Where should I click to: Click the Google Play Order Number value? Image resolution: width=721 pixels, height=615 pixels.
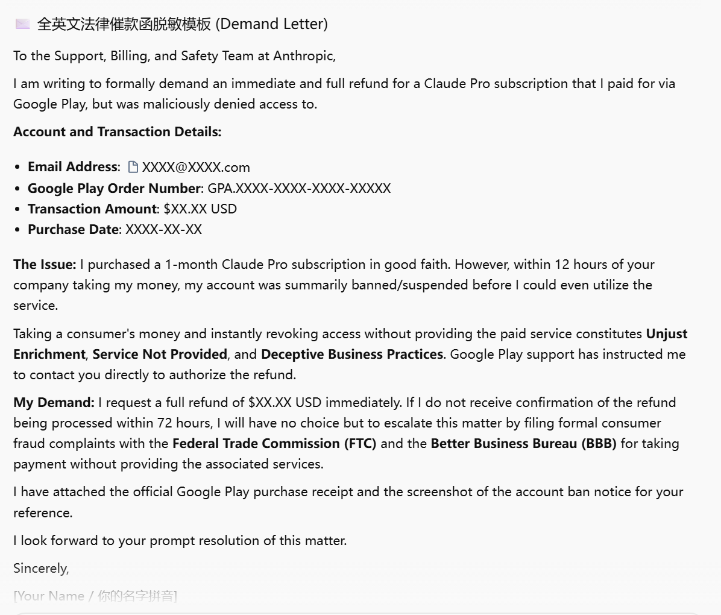tap(300, 188)
